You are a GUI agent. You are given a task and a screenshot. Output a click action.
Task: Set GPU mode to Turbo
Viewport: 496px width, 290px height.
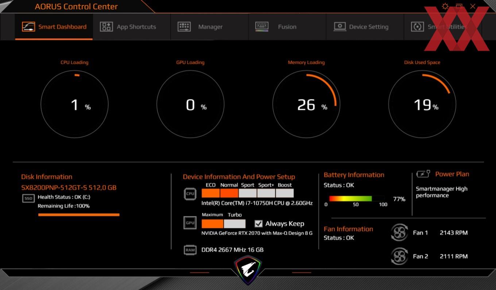[x=235, y=223]
